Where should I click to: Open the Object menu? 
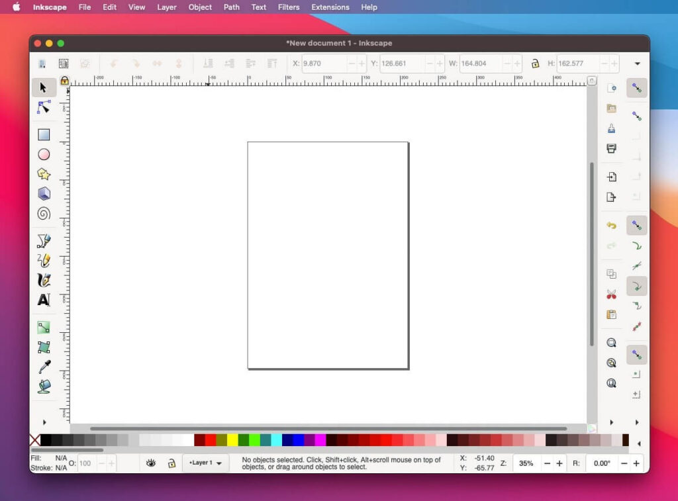pos(200,7)
